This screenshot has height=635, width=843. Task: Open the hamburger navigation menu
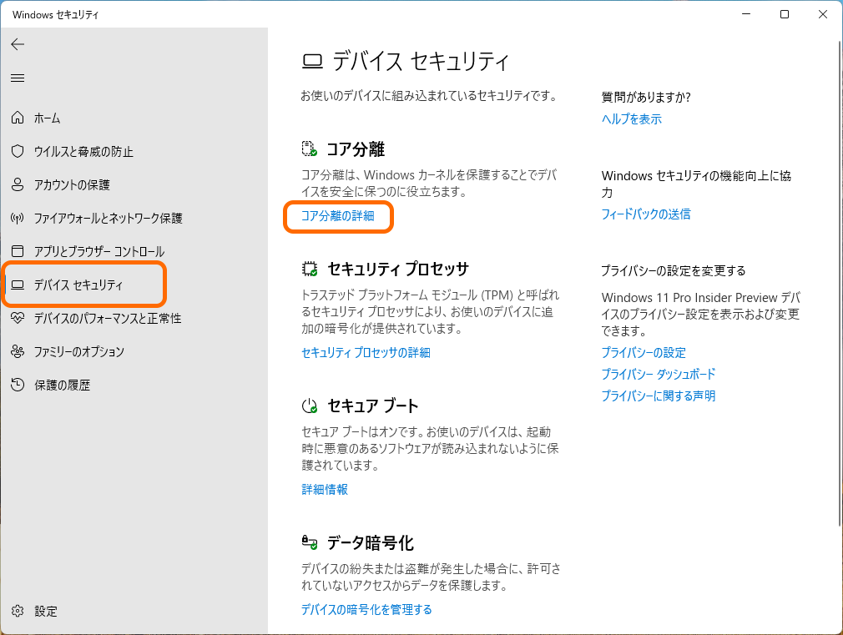[18, 78]
